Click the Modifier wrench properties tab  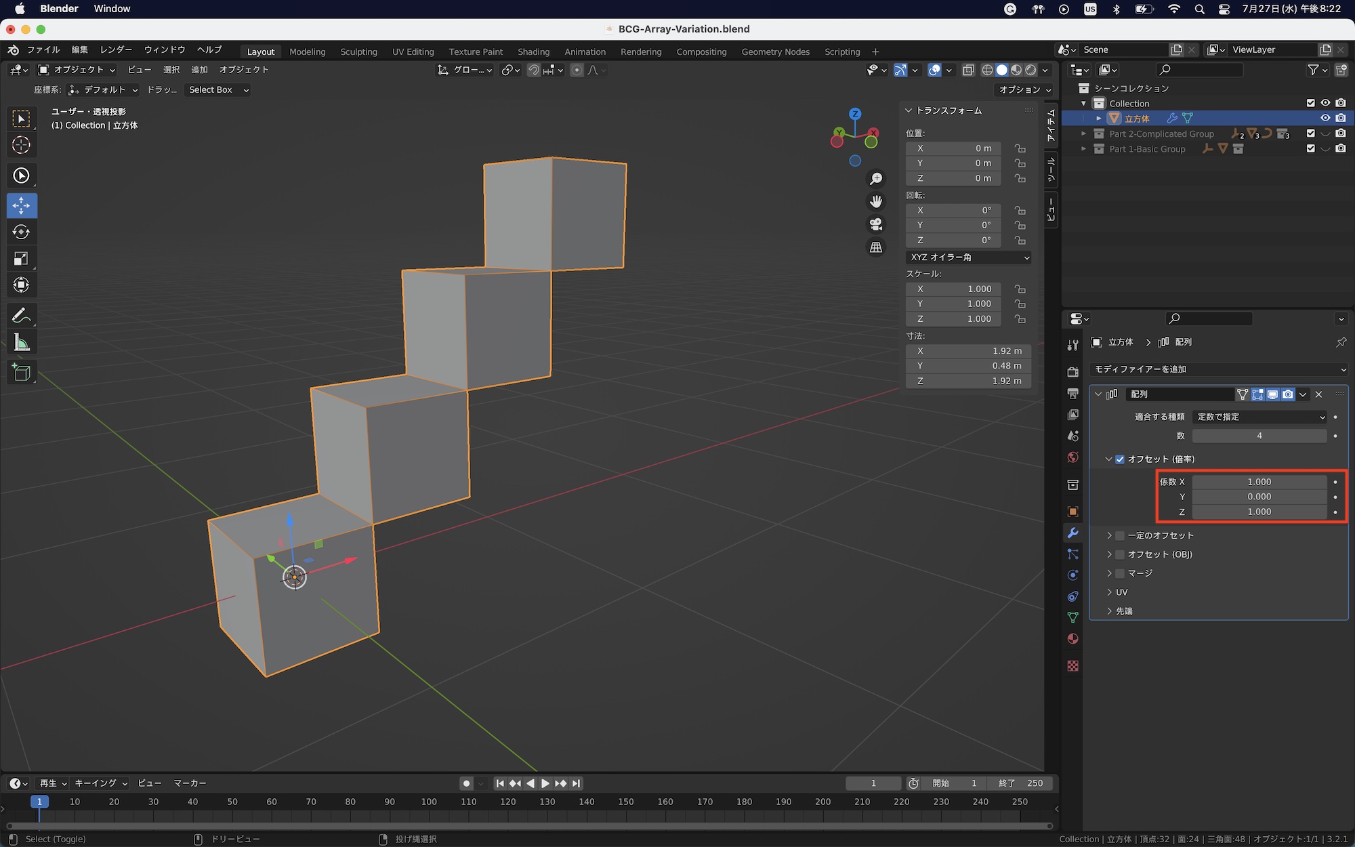coord(1072,533)
